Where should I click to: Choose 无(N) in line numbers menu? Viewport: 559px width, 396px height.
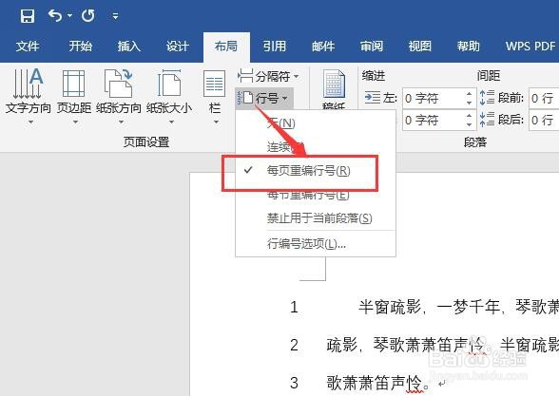click(x=316, y=123)
